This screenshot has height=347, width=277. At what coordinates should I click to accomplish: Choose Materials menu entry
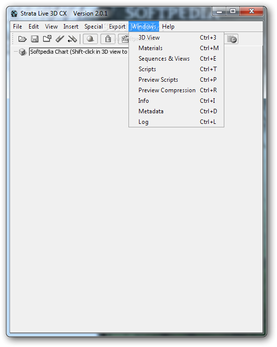pos(177,48)
